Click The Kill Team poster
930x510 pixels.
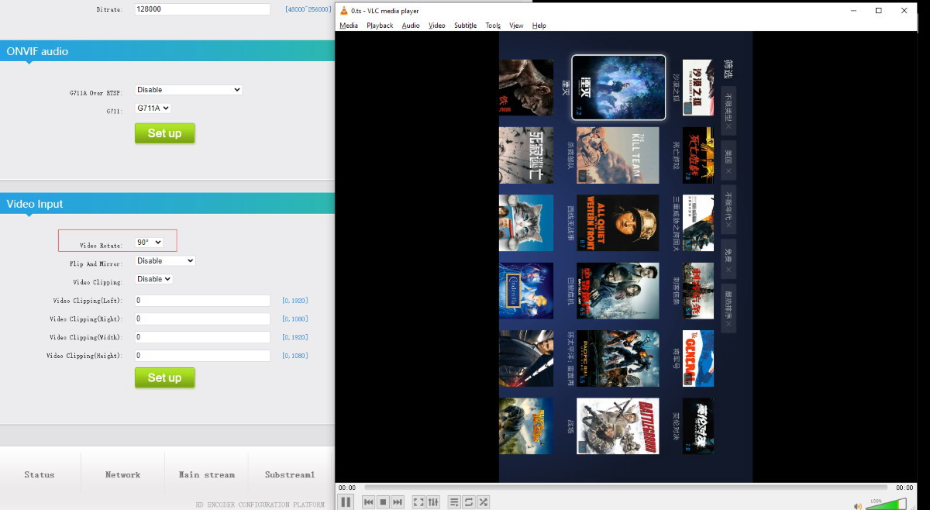618,155
